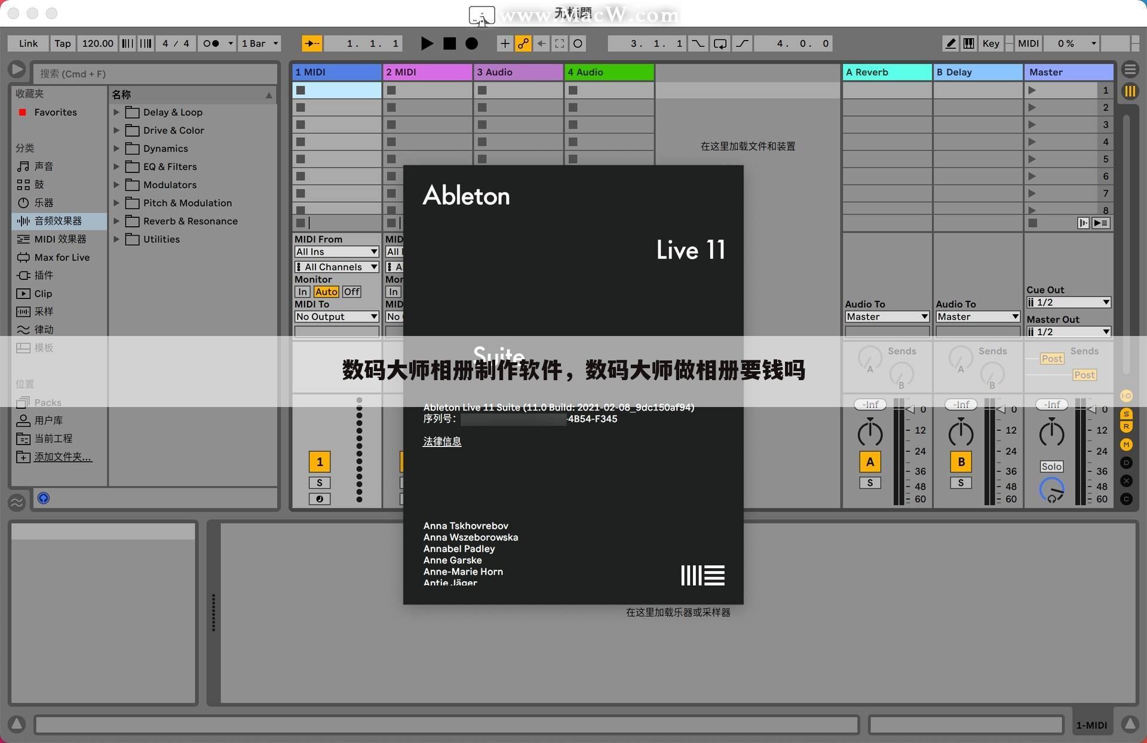1147x743 pixels.
Task: Click the Capture MIDI button
Action: (x=560, y=44)
